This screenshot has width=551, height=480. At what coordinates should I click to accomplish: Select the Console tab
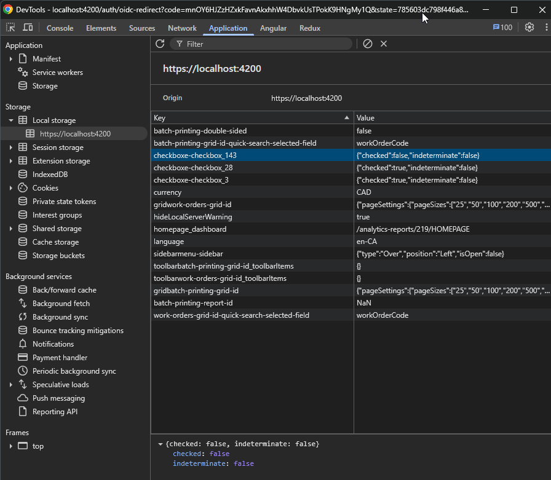[60, 28]
